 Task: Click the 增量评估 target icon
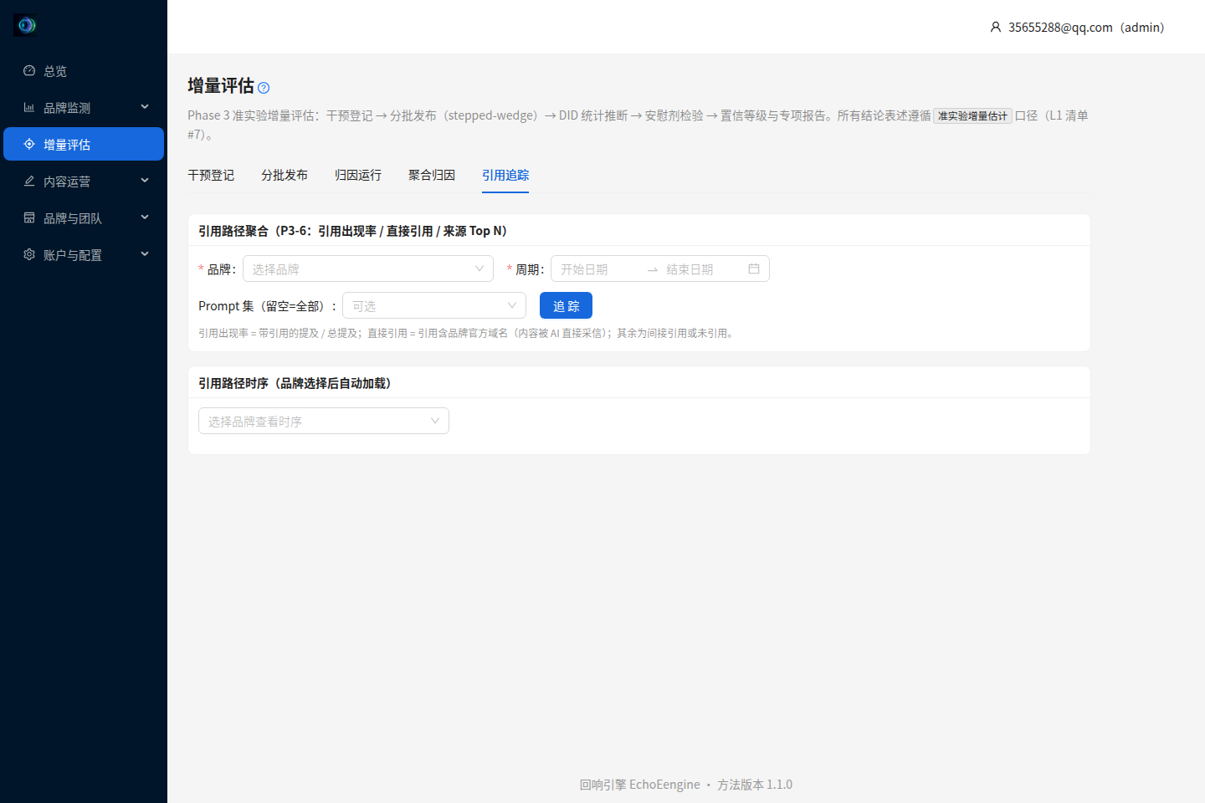click(29, 145)
